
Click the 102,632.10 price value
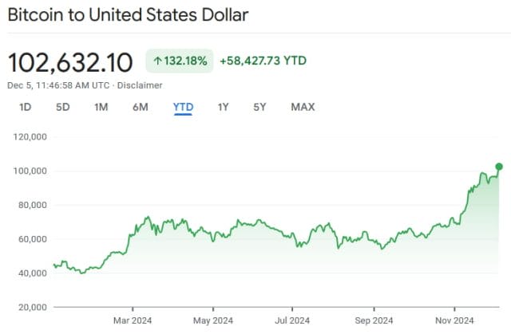coord(70,62)
